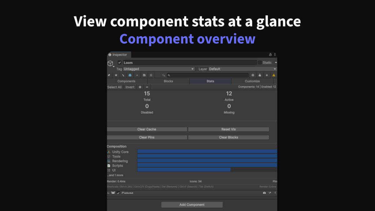Toggle the Loom GameObject active checkbox

point(120,63)
